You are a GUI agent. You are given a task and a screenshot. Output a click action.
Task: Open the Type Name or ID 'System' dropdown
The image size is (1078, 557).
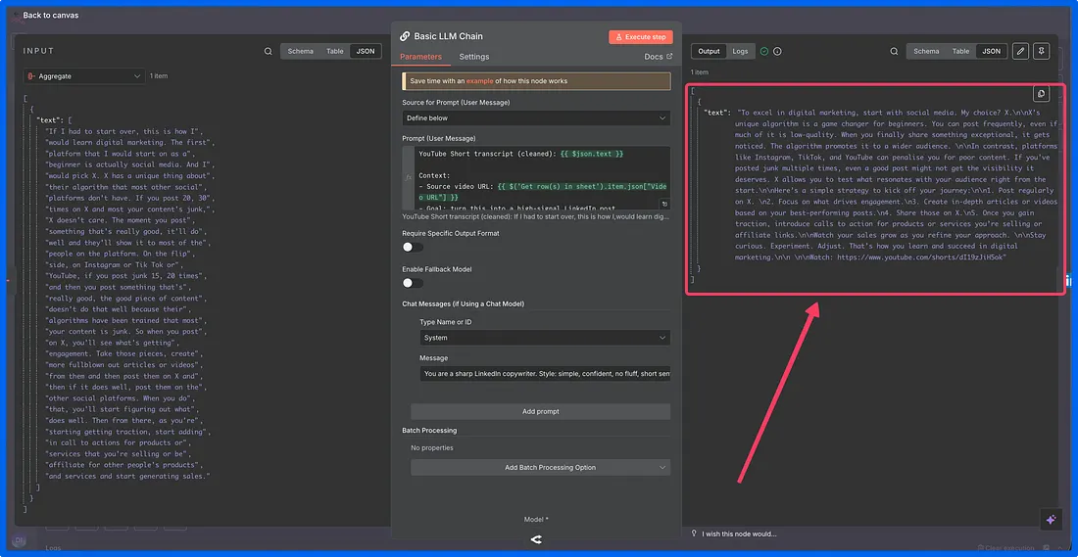545,338
